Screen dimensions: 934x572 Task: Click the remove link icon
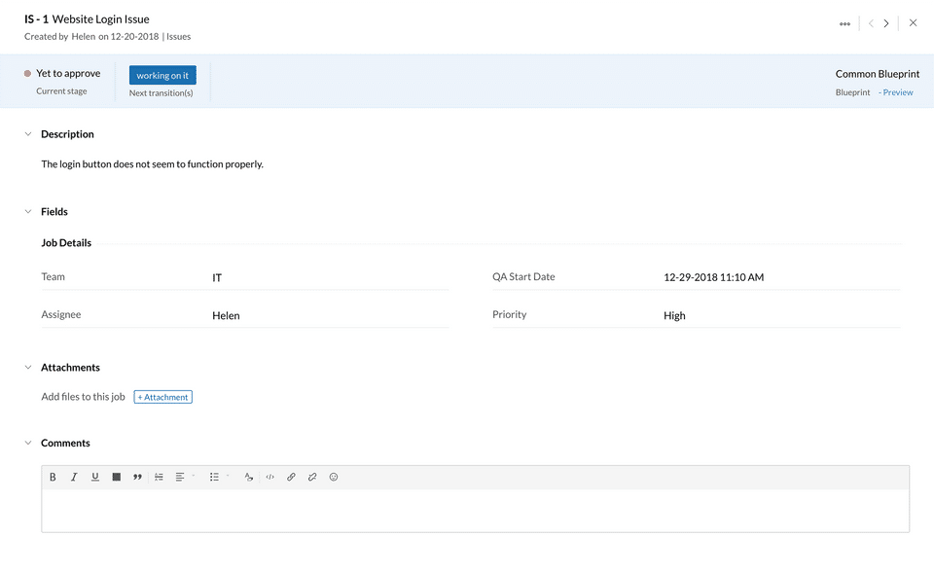312,477
